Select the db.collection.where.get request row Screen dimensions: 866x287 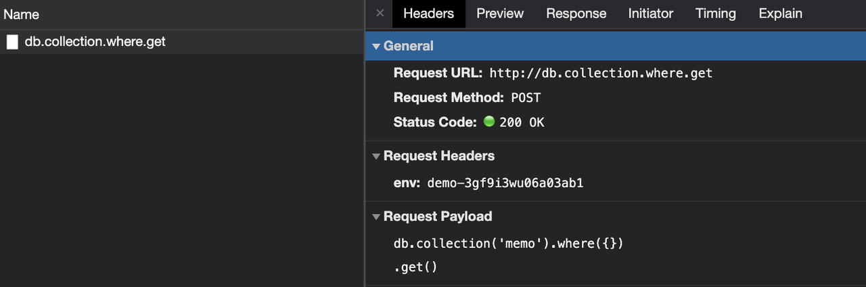click(95, 42)
